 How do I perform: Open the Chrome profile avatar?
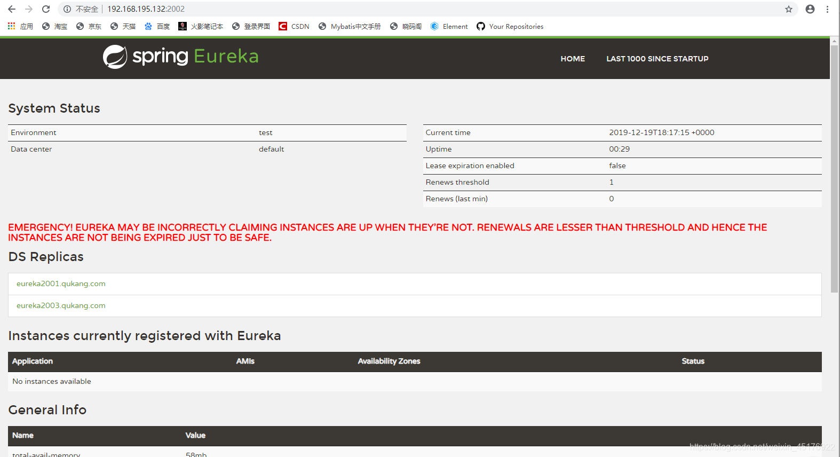tap(810, 9)
